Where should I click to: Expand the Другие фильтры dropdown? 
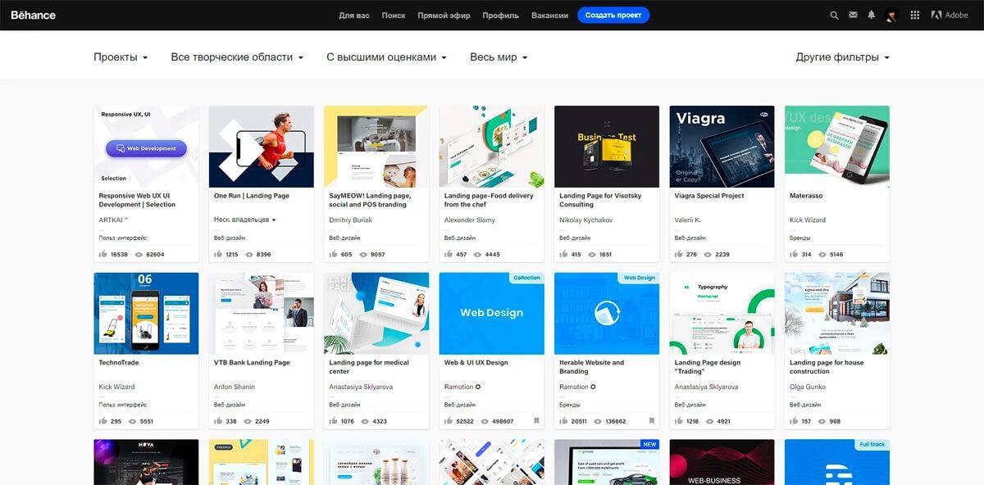(842, 57)
